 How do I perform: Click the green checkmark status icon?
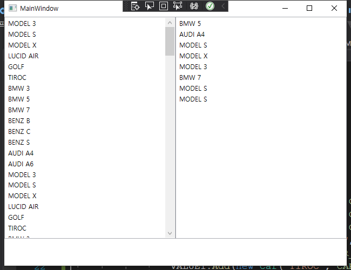coord(210,6)
